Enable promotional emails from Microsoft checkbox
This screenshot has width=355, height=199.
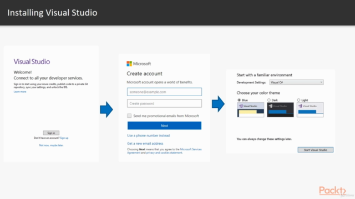pos(129,116)
